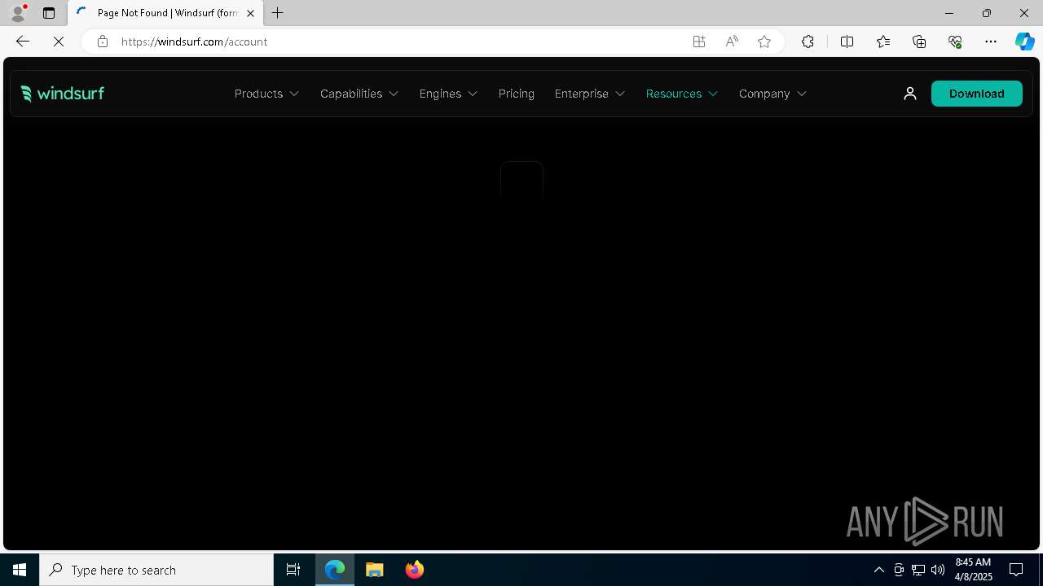1043x586 pixels.
Task: Open File Explorer from taskbar
Action: pos(375,570)
